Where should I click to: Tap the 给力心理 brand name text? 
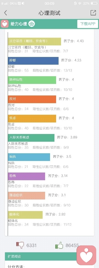coord(19,24)
